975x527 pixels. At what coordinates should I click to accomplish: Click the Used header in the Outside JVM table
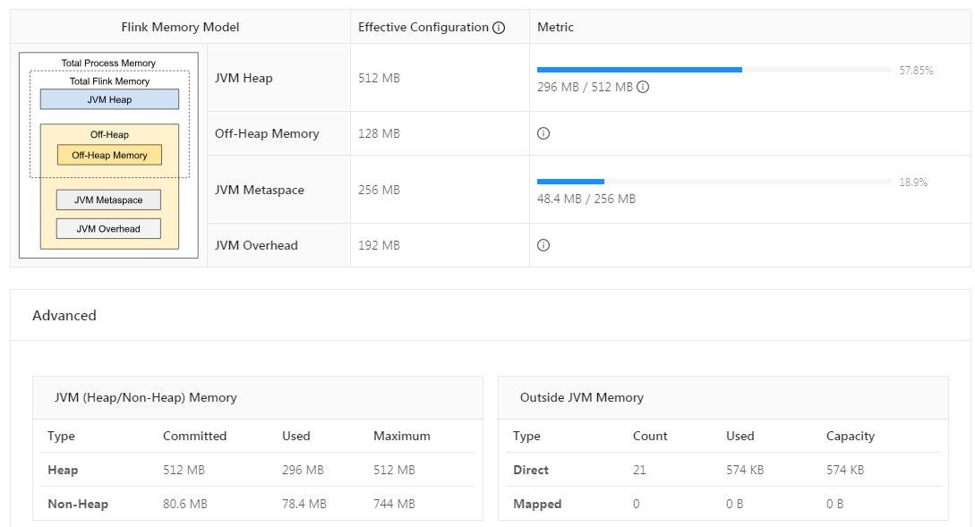click(740, 437)
